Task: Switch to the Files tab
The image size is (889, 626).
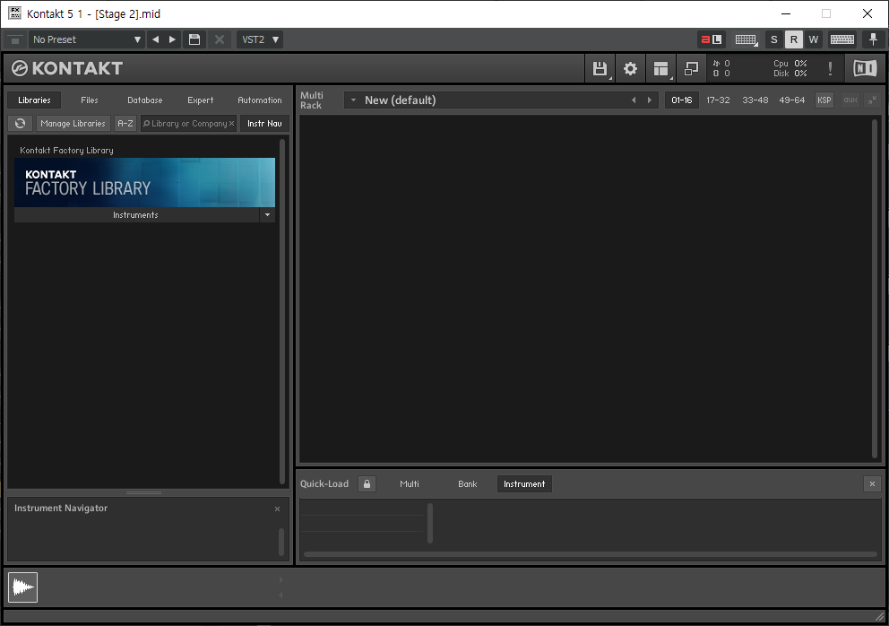Action: pyautogui.click(x=90, y=100)
